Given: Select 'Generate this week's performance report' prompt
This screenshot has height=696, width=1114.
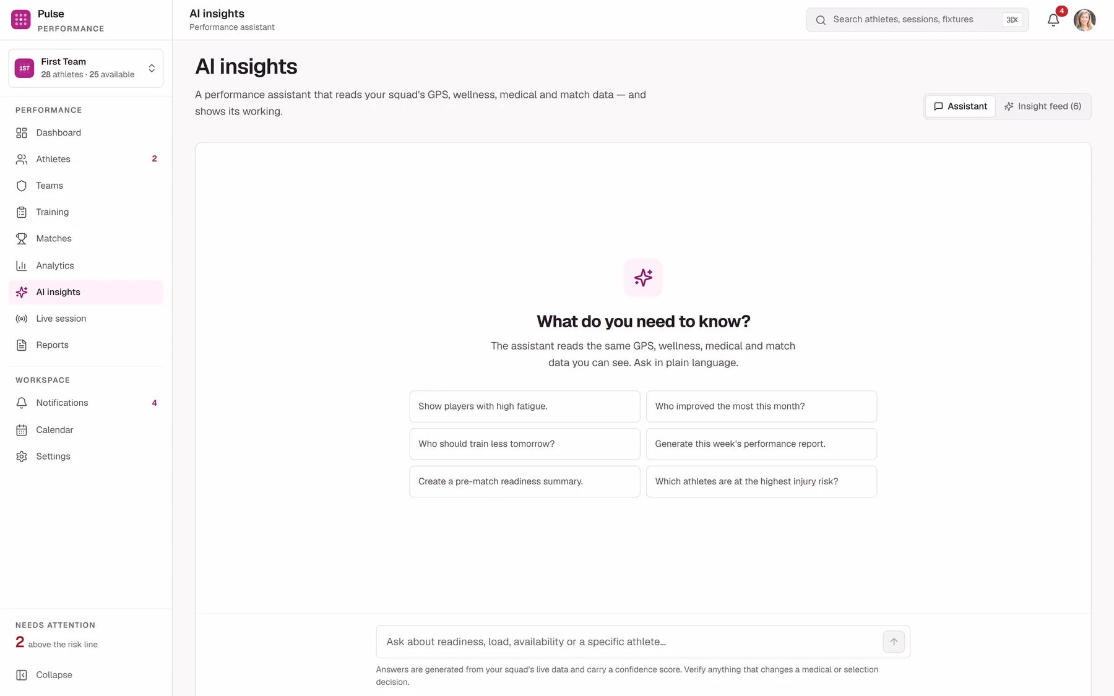Looking at the screenshot, I should 761,444.
